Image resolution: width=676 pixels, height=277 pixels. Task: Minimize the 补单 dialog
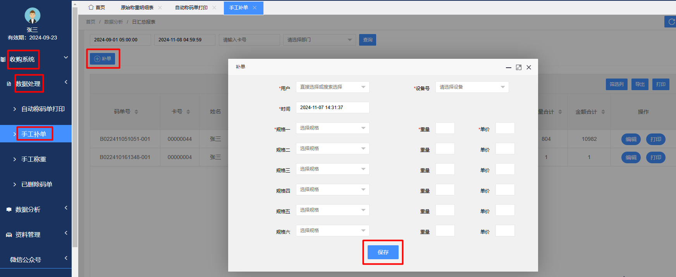point(509,67)
